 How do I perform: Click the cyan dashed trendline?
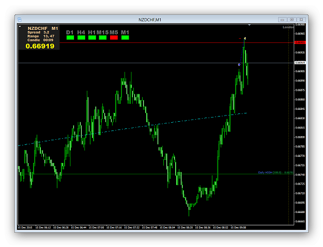click(132, 128)
